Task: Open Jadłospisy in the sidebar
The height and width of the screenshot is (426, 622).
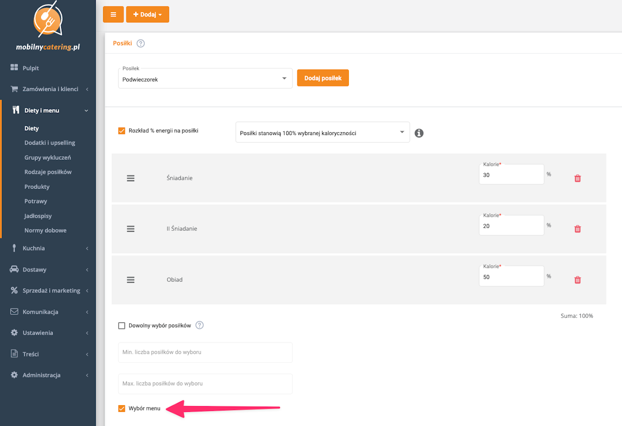Action: [x=38, y=216]
